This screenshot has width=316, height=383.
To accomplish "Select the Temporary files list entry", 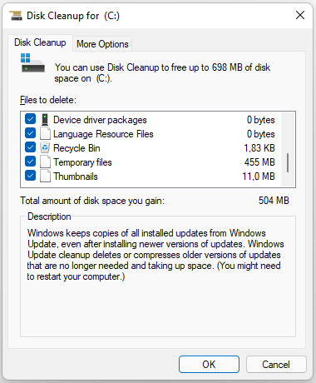I will click(150, 162).
